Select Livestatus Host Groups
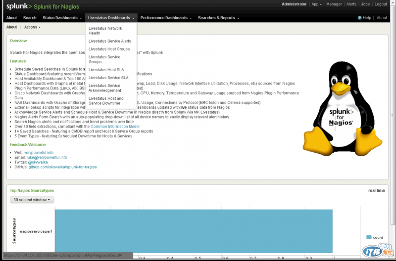The height and width of the screenshot is (261, 396). [109, 49]
